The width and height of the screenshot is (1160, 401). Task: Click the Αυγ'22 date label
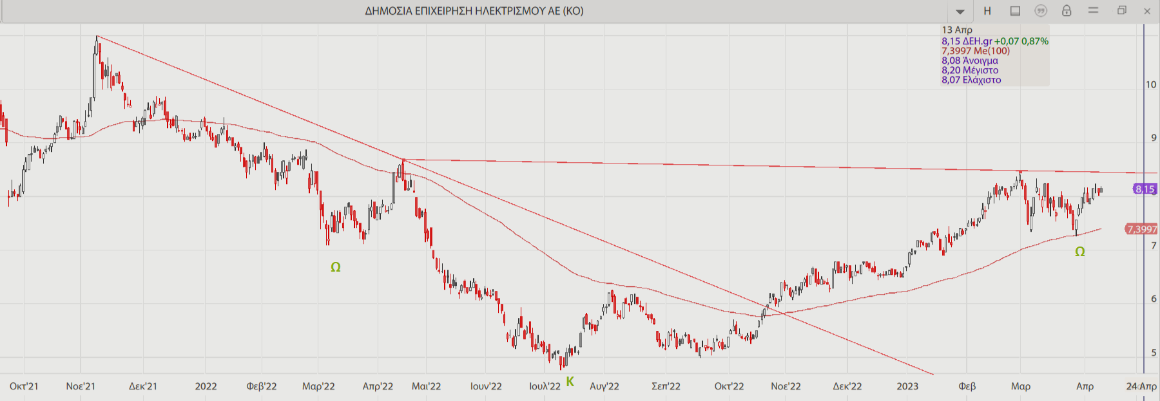(604, 386)
